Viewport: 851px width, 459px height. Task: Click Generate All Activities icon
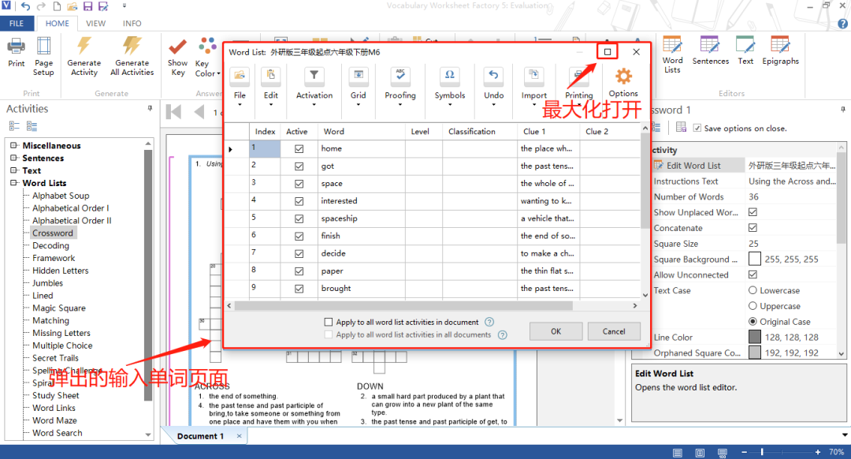click(132, 47)
